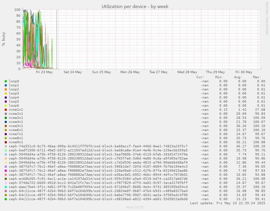Click nvme3n1 average value 28.53
270x211 pixels.
pyautogui.click(x=241, y=118)
